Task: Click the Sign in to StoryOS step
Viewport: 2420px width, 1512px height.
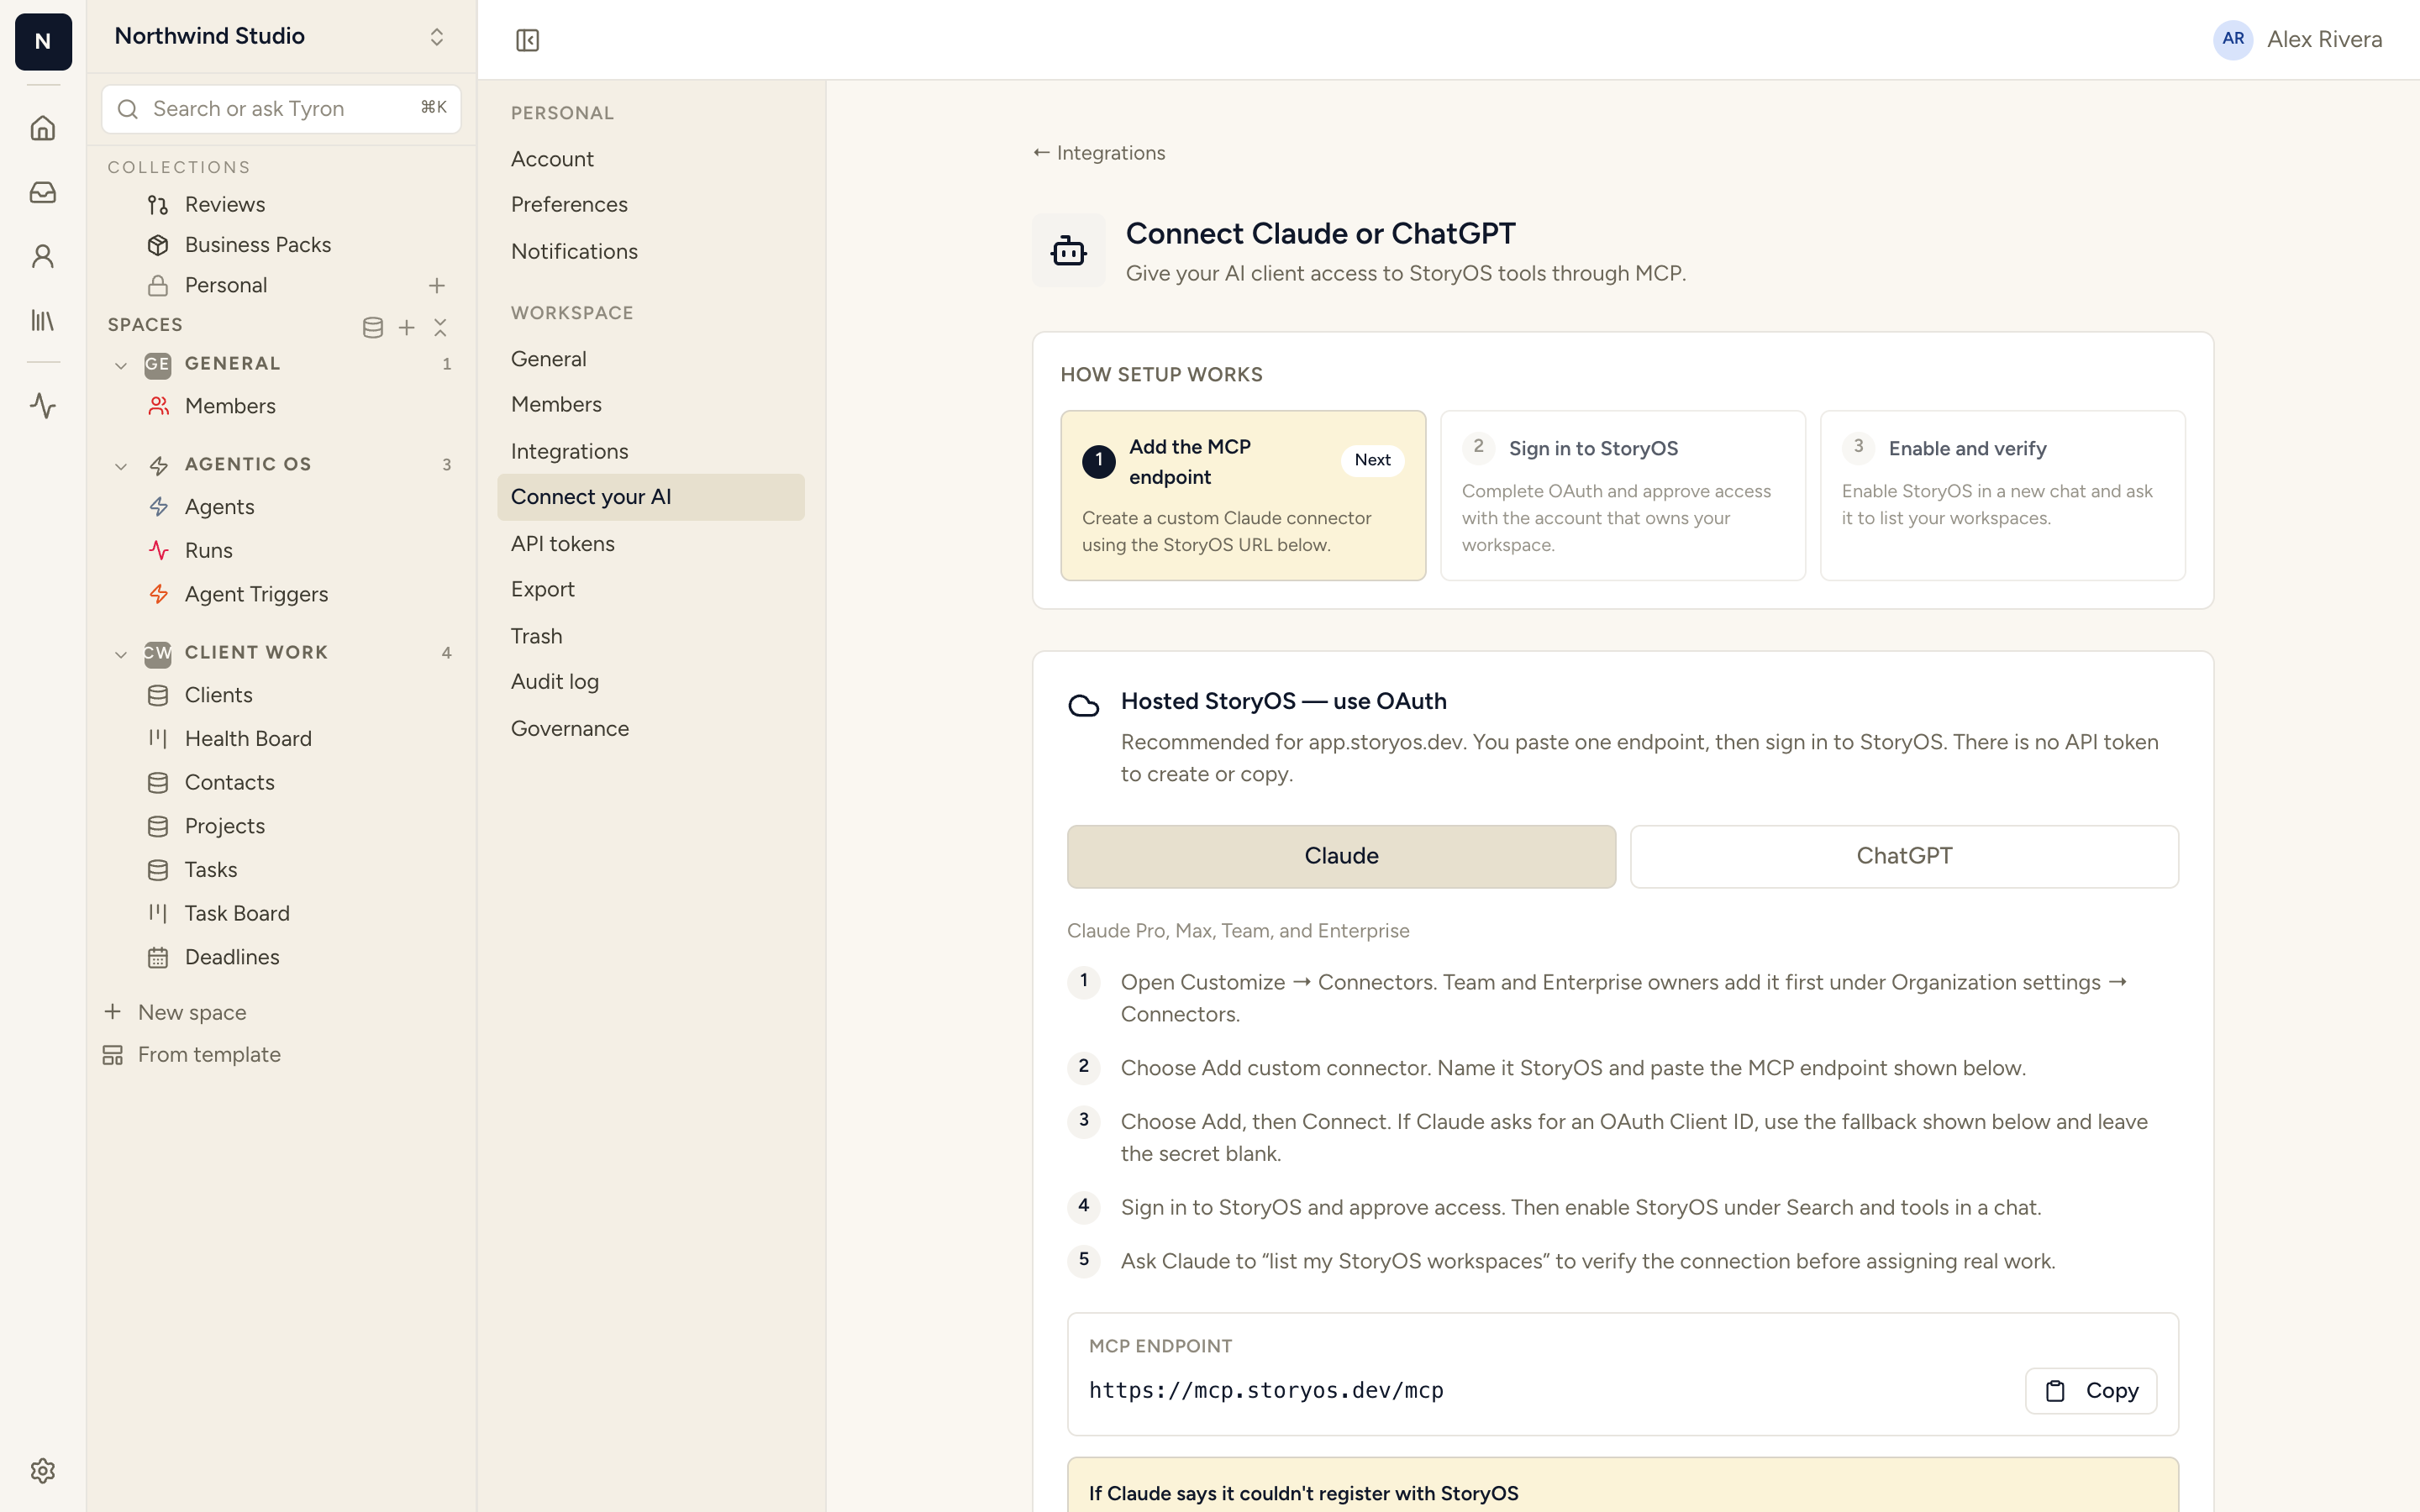Action: pyautogui.click(x=1623, y=495)
